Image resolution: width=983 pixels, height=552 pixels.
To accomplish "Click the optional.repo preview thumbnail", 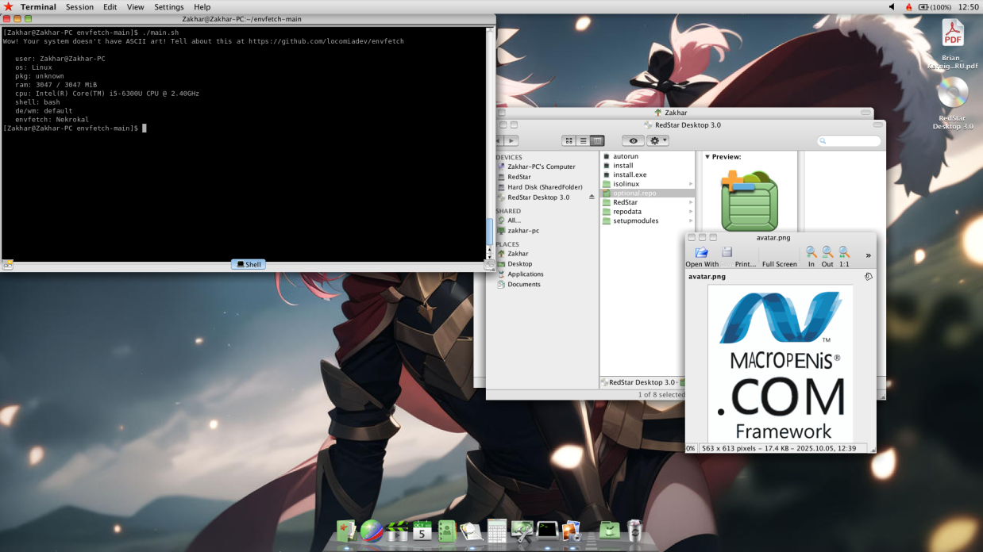I will click(x=749, y=201).
